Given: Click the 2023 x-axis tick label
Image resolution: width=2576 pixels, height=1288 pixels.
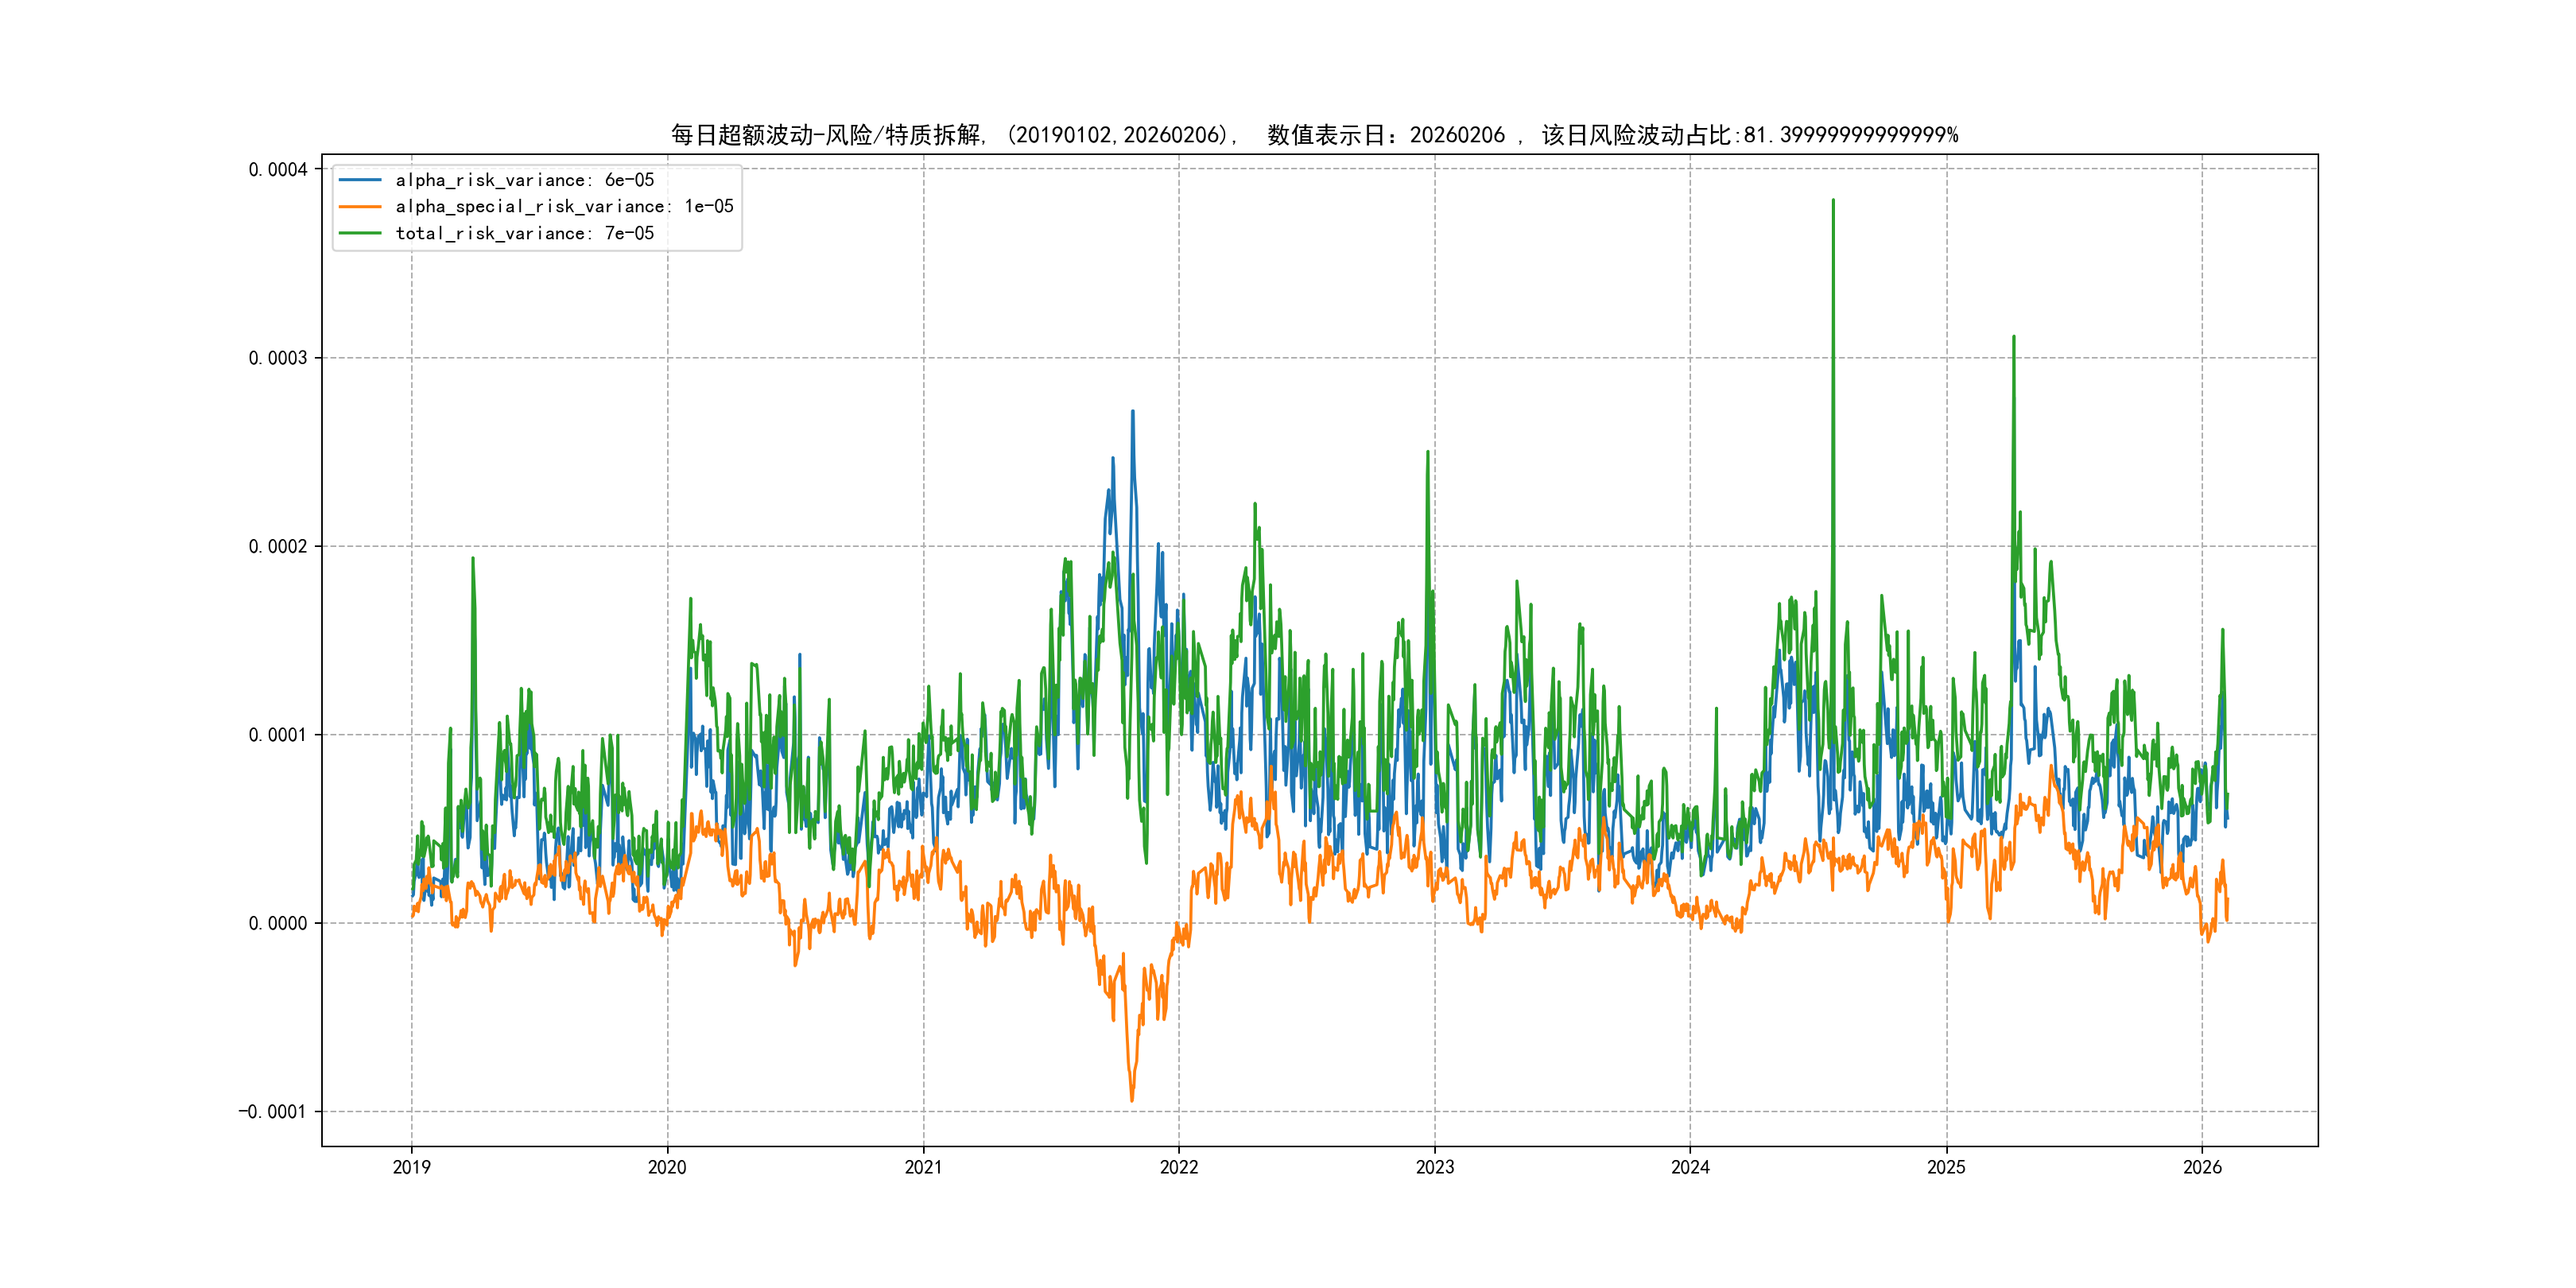Looking at the screenshot, I should (x=1434, y=1167).
